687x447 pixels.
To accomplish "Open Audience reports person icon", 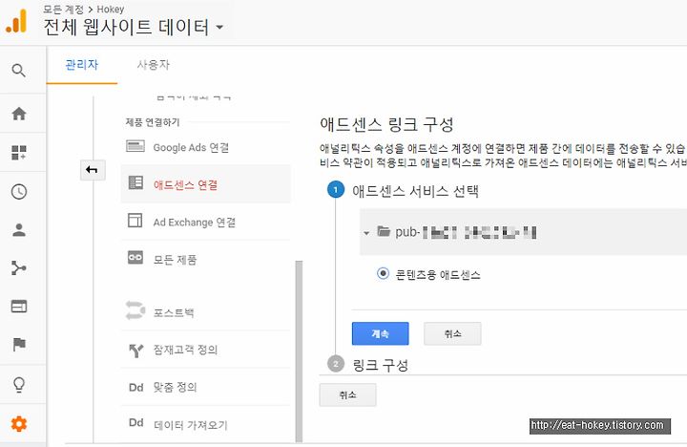I will 19,230.
